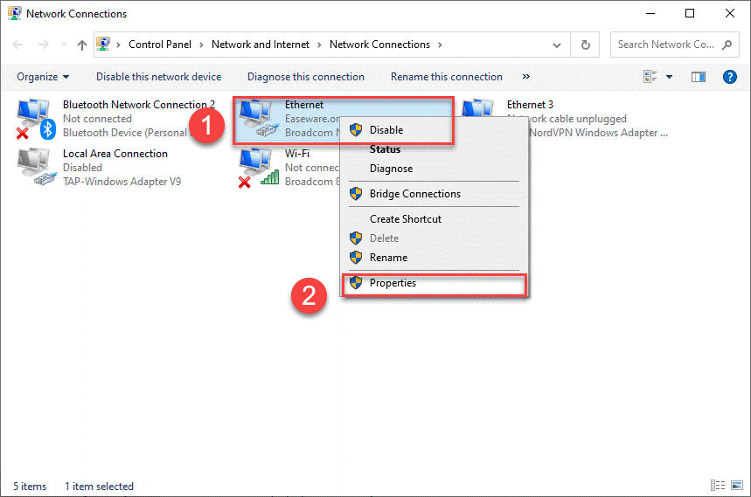Viewport: 751px width, 497px height.
Task: Show more toolbar commands chevron
Action: (x=525, y=77)
